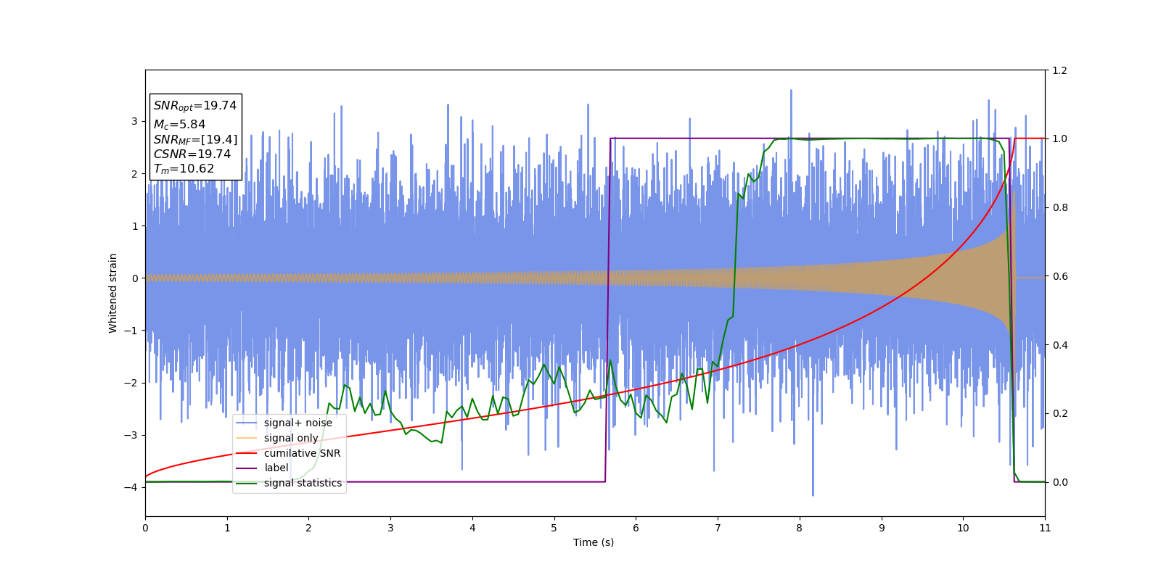Click right axis tick label 0.2

(x=1059, y=413)
